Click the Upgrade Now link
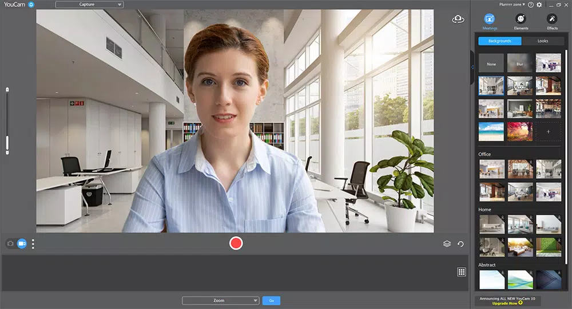572x309 pixels. tap(507, 303)
